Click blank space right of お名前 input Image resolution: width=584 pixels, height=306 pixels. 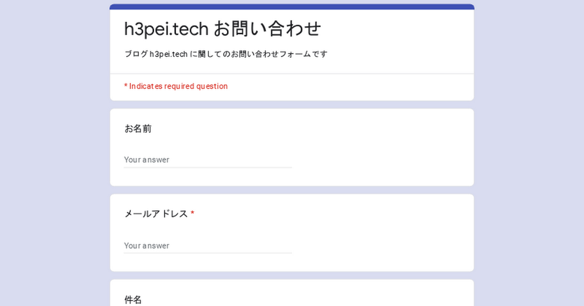380,160
